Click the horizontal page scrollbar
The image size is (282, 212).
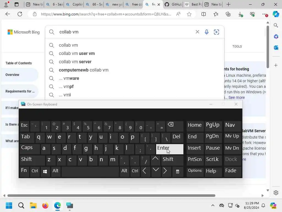(111, 196)
